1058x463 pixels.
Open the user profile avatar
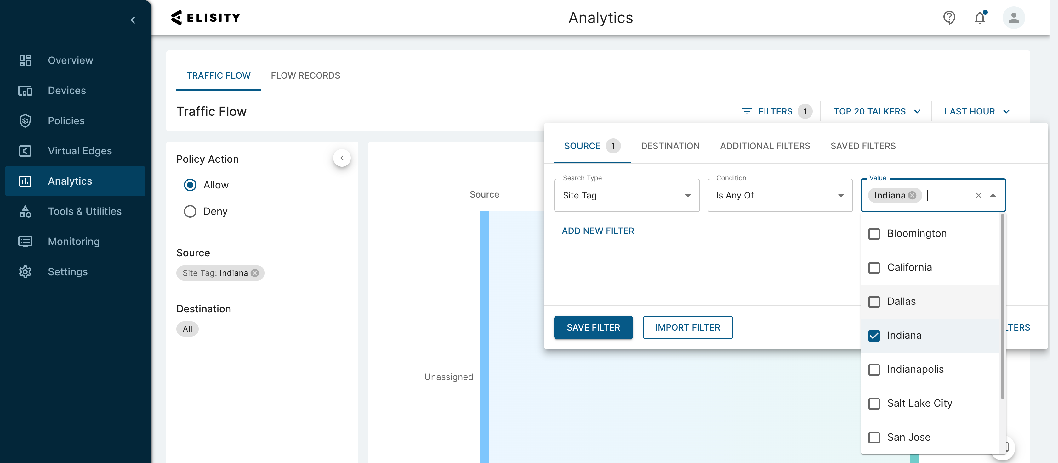click(1013, 18)
